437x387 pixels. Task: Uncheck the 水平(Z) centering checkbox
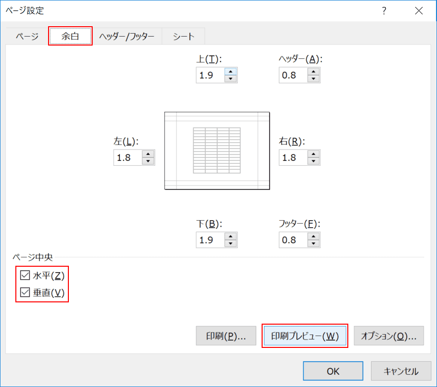point(25,275)
